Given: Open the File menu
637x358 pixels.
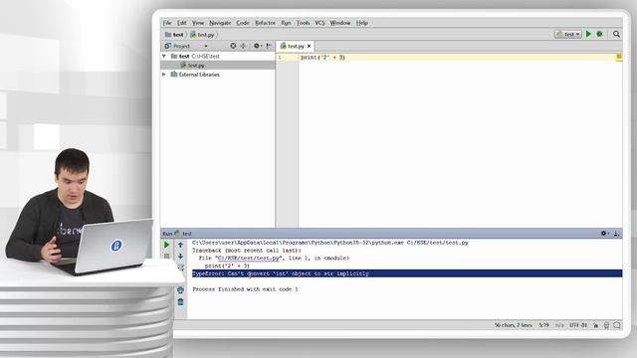Looking at the screenshot, I should click(167, 23).
